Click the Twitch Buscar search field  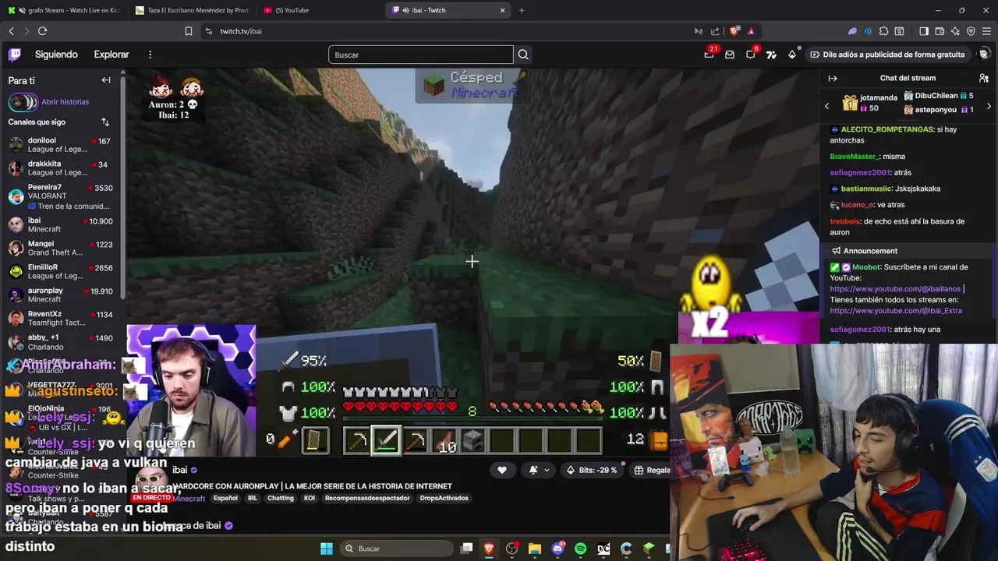421,55
